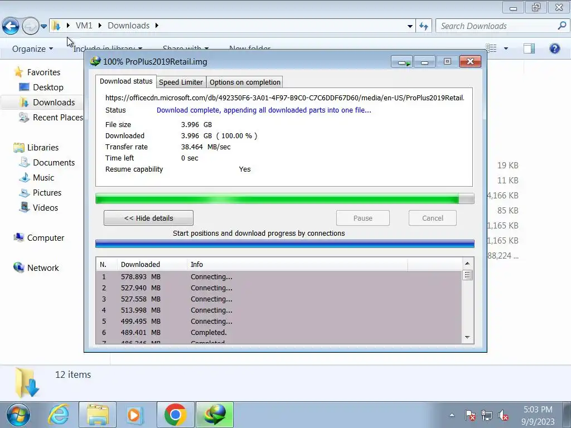
Task: Select connection row 4 with 513.998 MB
Action: (279, 310)
